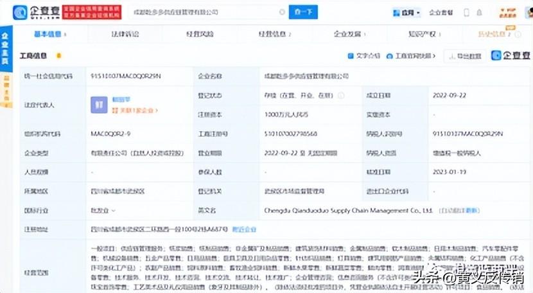Click the 导出数据 export button
533x293 pixels.
pos(465,56)
